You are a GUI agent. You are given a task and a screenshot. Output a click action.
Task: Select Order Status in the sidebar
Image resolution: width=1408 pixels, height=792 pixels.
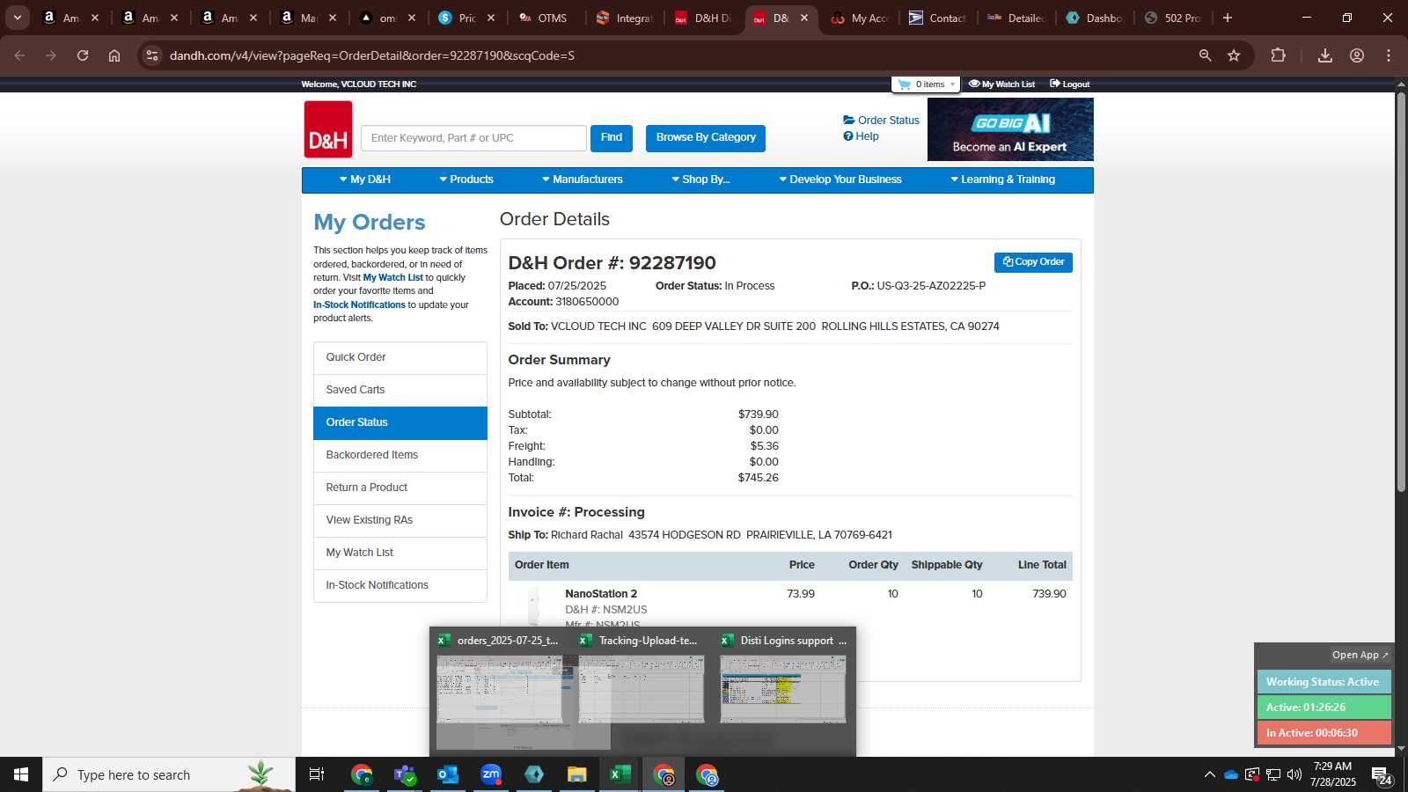point(400,422)
